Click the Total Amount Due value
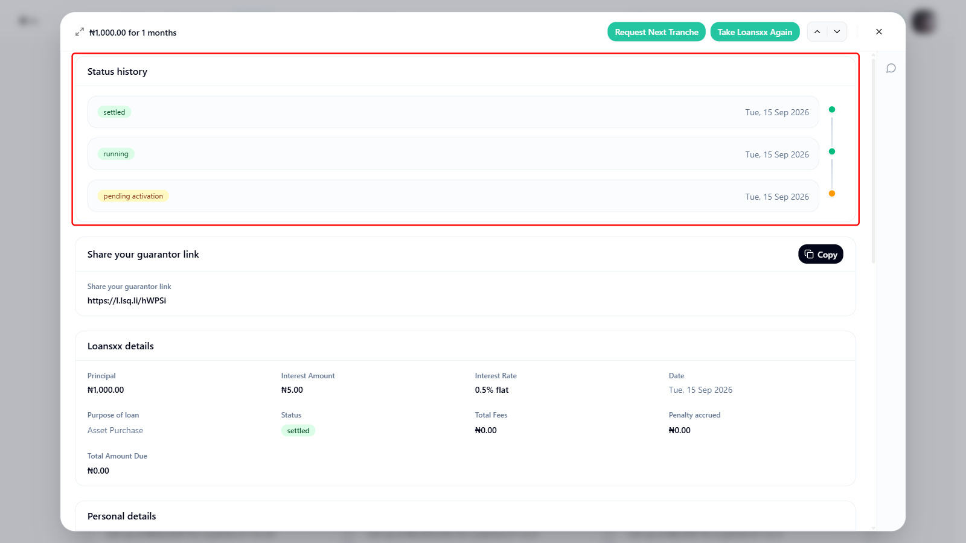This screenshot has width=966, height=543. (x=98, y=471)
